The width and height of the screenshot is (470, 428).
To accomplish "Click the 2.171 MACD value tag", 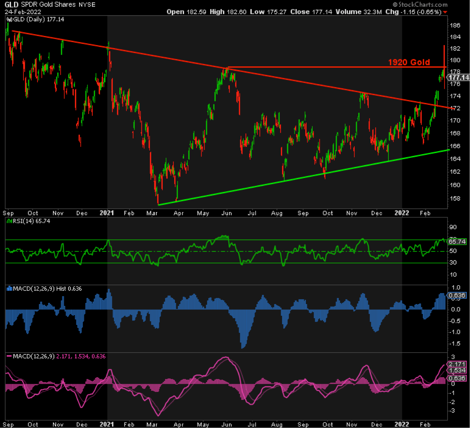I will (x=457, y=364).
